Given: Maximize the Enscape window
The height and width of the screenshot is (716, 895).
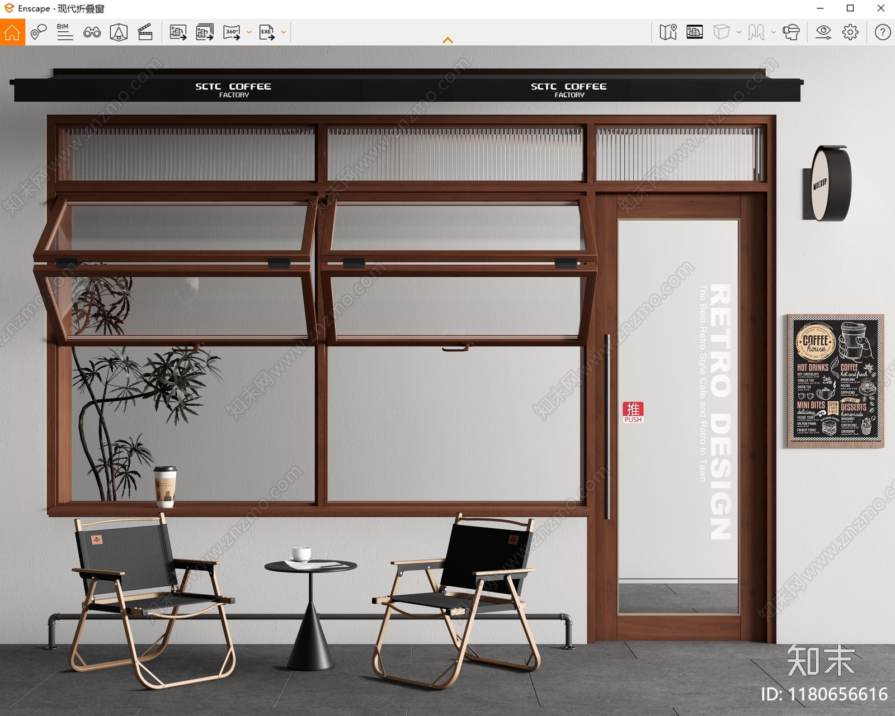Looking at the screenshot, I should pos(850,8).
